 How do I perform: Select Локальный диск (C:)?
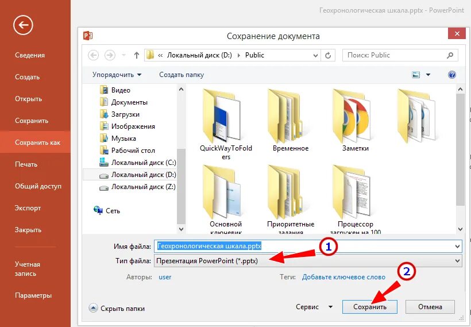[138, 163]
